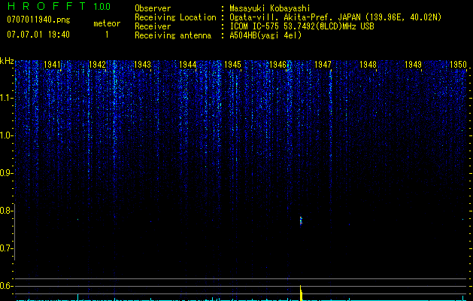473x301 pixels.
Task: Click the ICOM IC-575 receiver text
Action: point(302,26)
